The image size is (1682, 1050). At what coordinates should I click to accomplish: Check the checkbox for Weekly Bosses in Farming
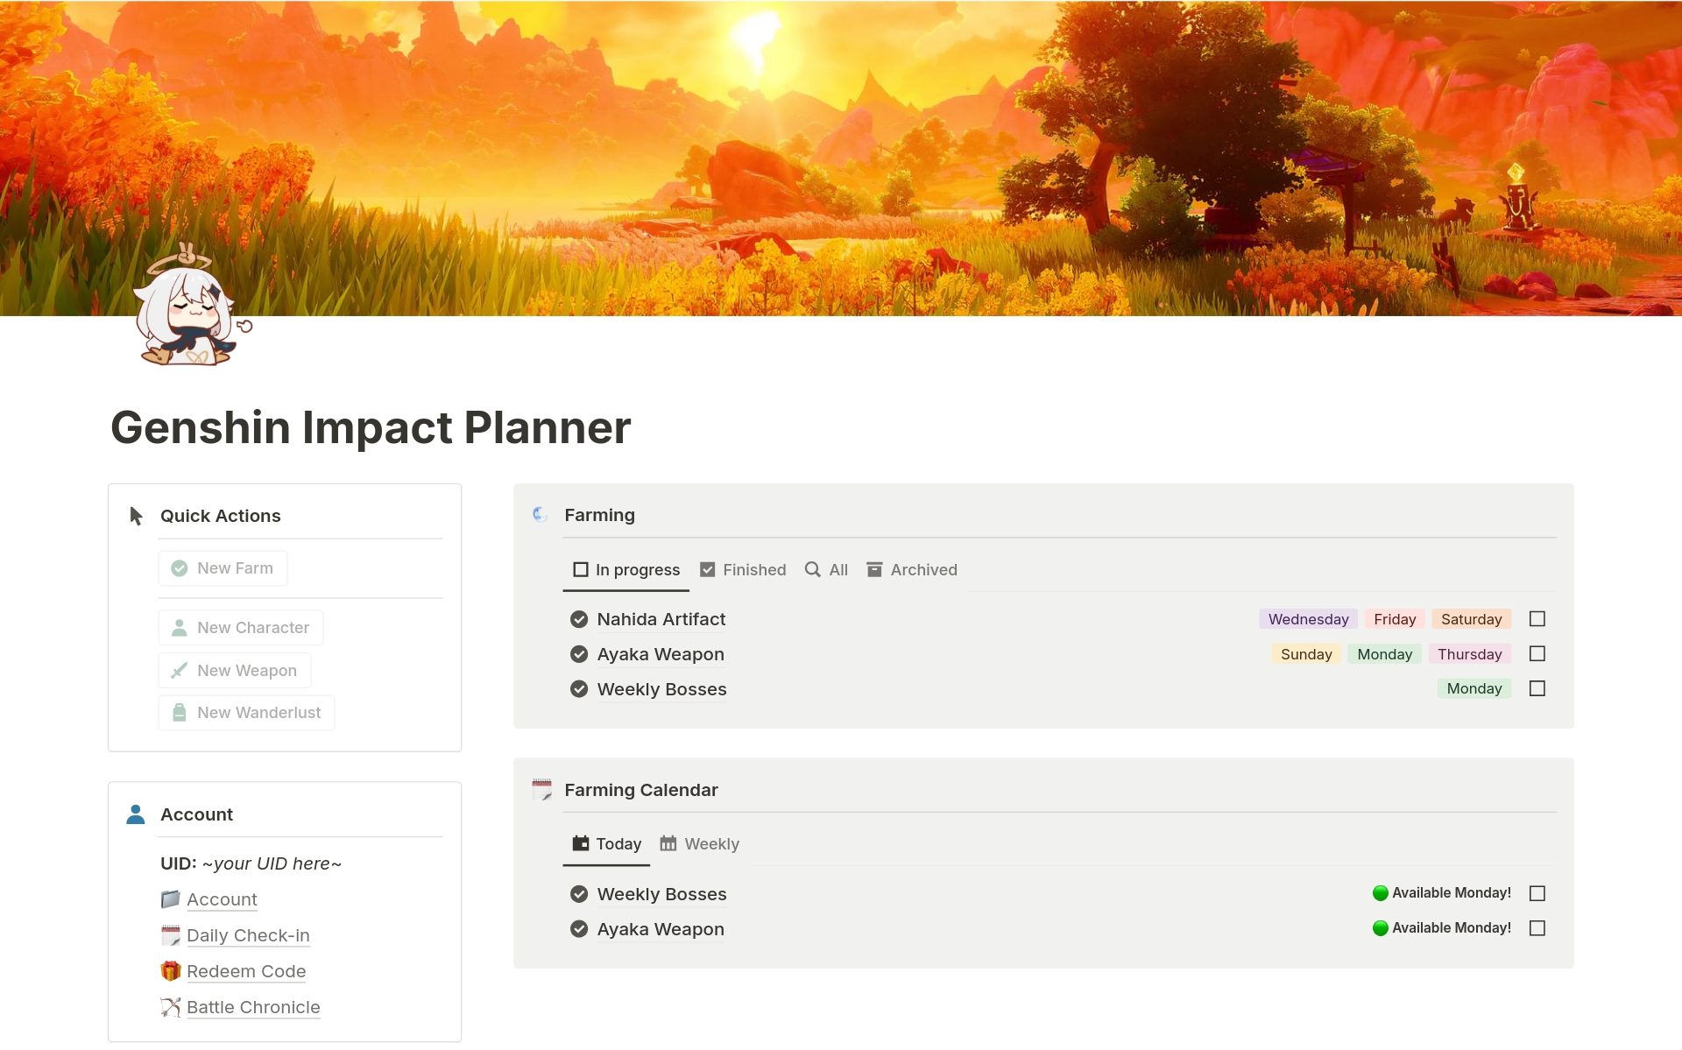click(1537, 688)
